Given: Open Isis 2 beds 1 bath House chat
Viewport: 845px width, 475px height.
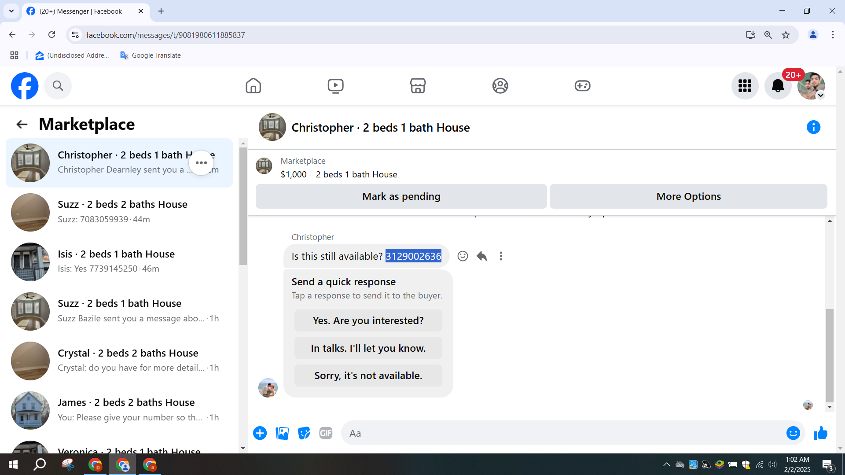Looking at the screenshot, I should tap(119, 261).
